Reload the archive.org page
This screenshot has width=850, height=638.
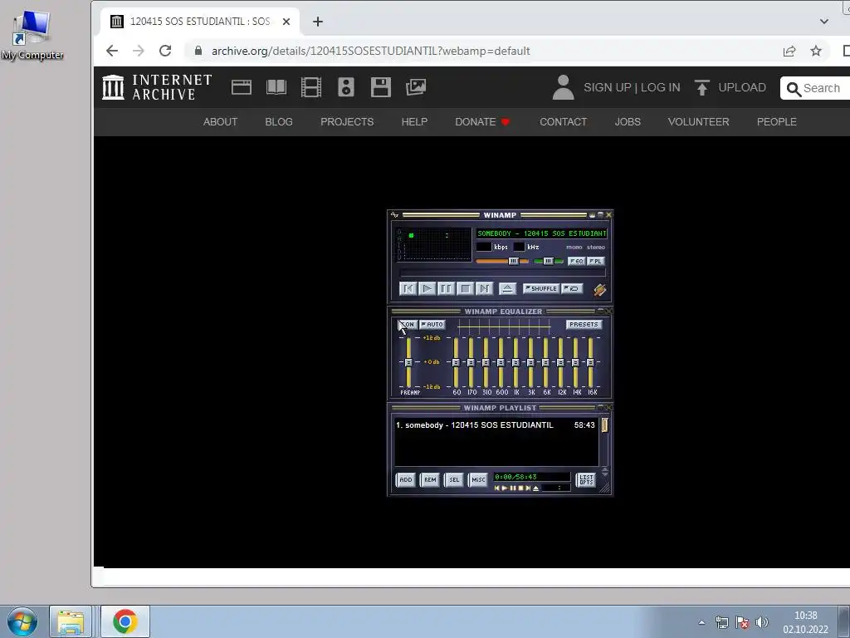coord(165,51)
